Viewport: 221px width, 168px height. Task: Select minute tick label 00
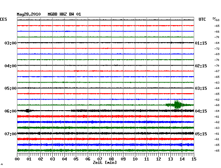pos(17,159)
